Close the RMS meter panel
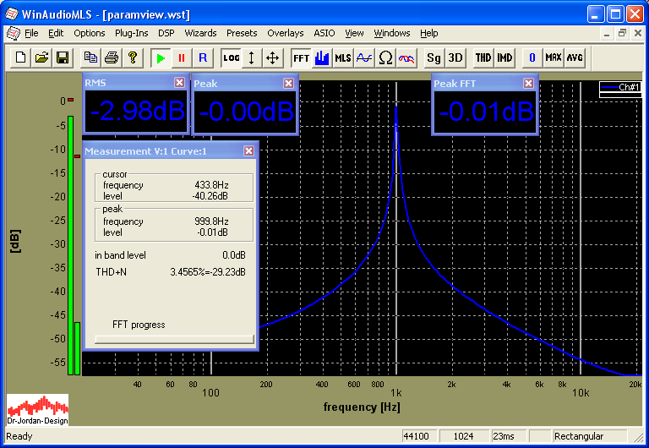 (179, 83)
